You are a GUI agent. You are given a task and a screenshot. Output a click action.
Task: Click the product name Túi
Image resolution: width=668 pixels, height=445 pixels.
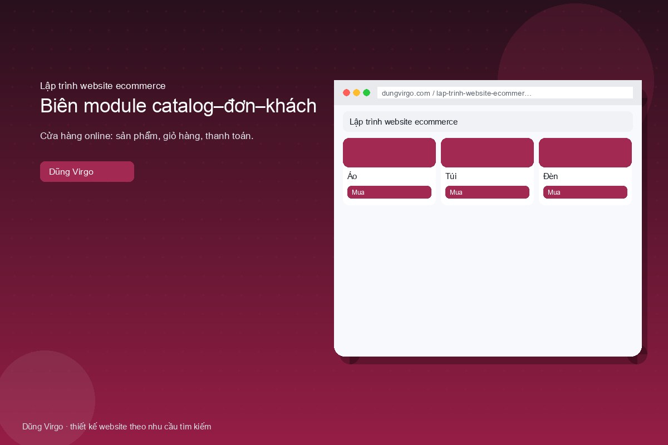(x=451, y=176)
